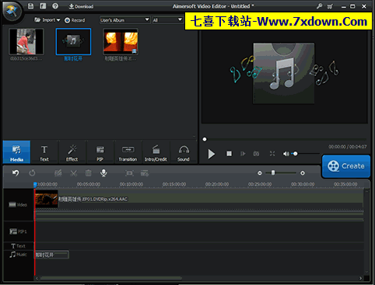
Task: Open the Import dropdown menu
Action: click(x=47, y=20)
